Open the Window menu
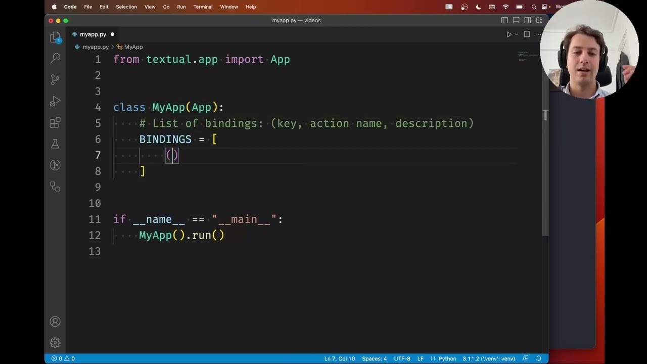Image resolution: width=647 pixels, height=364 pixels. pyautogui.click(x=229, y=7)
